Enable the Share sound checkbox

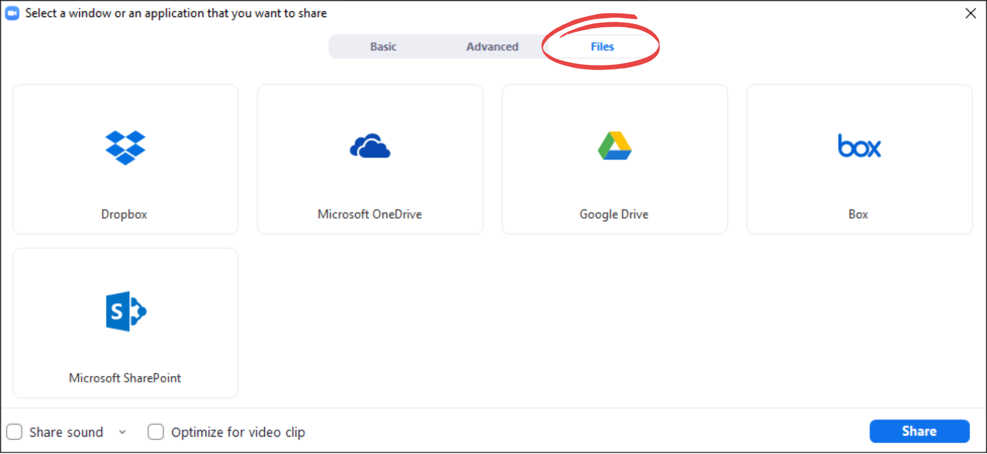pyautogui.click(x=14, y=432)
